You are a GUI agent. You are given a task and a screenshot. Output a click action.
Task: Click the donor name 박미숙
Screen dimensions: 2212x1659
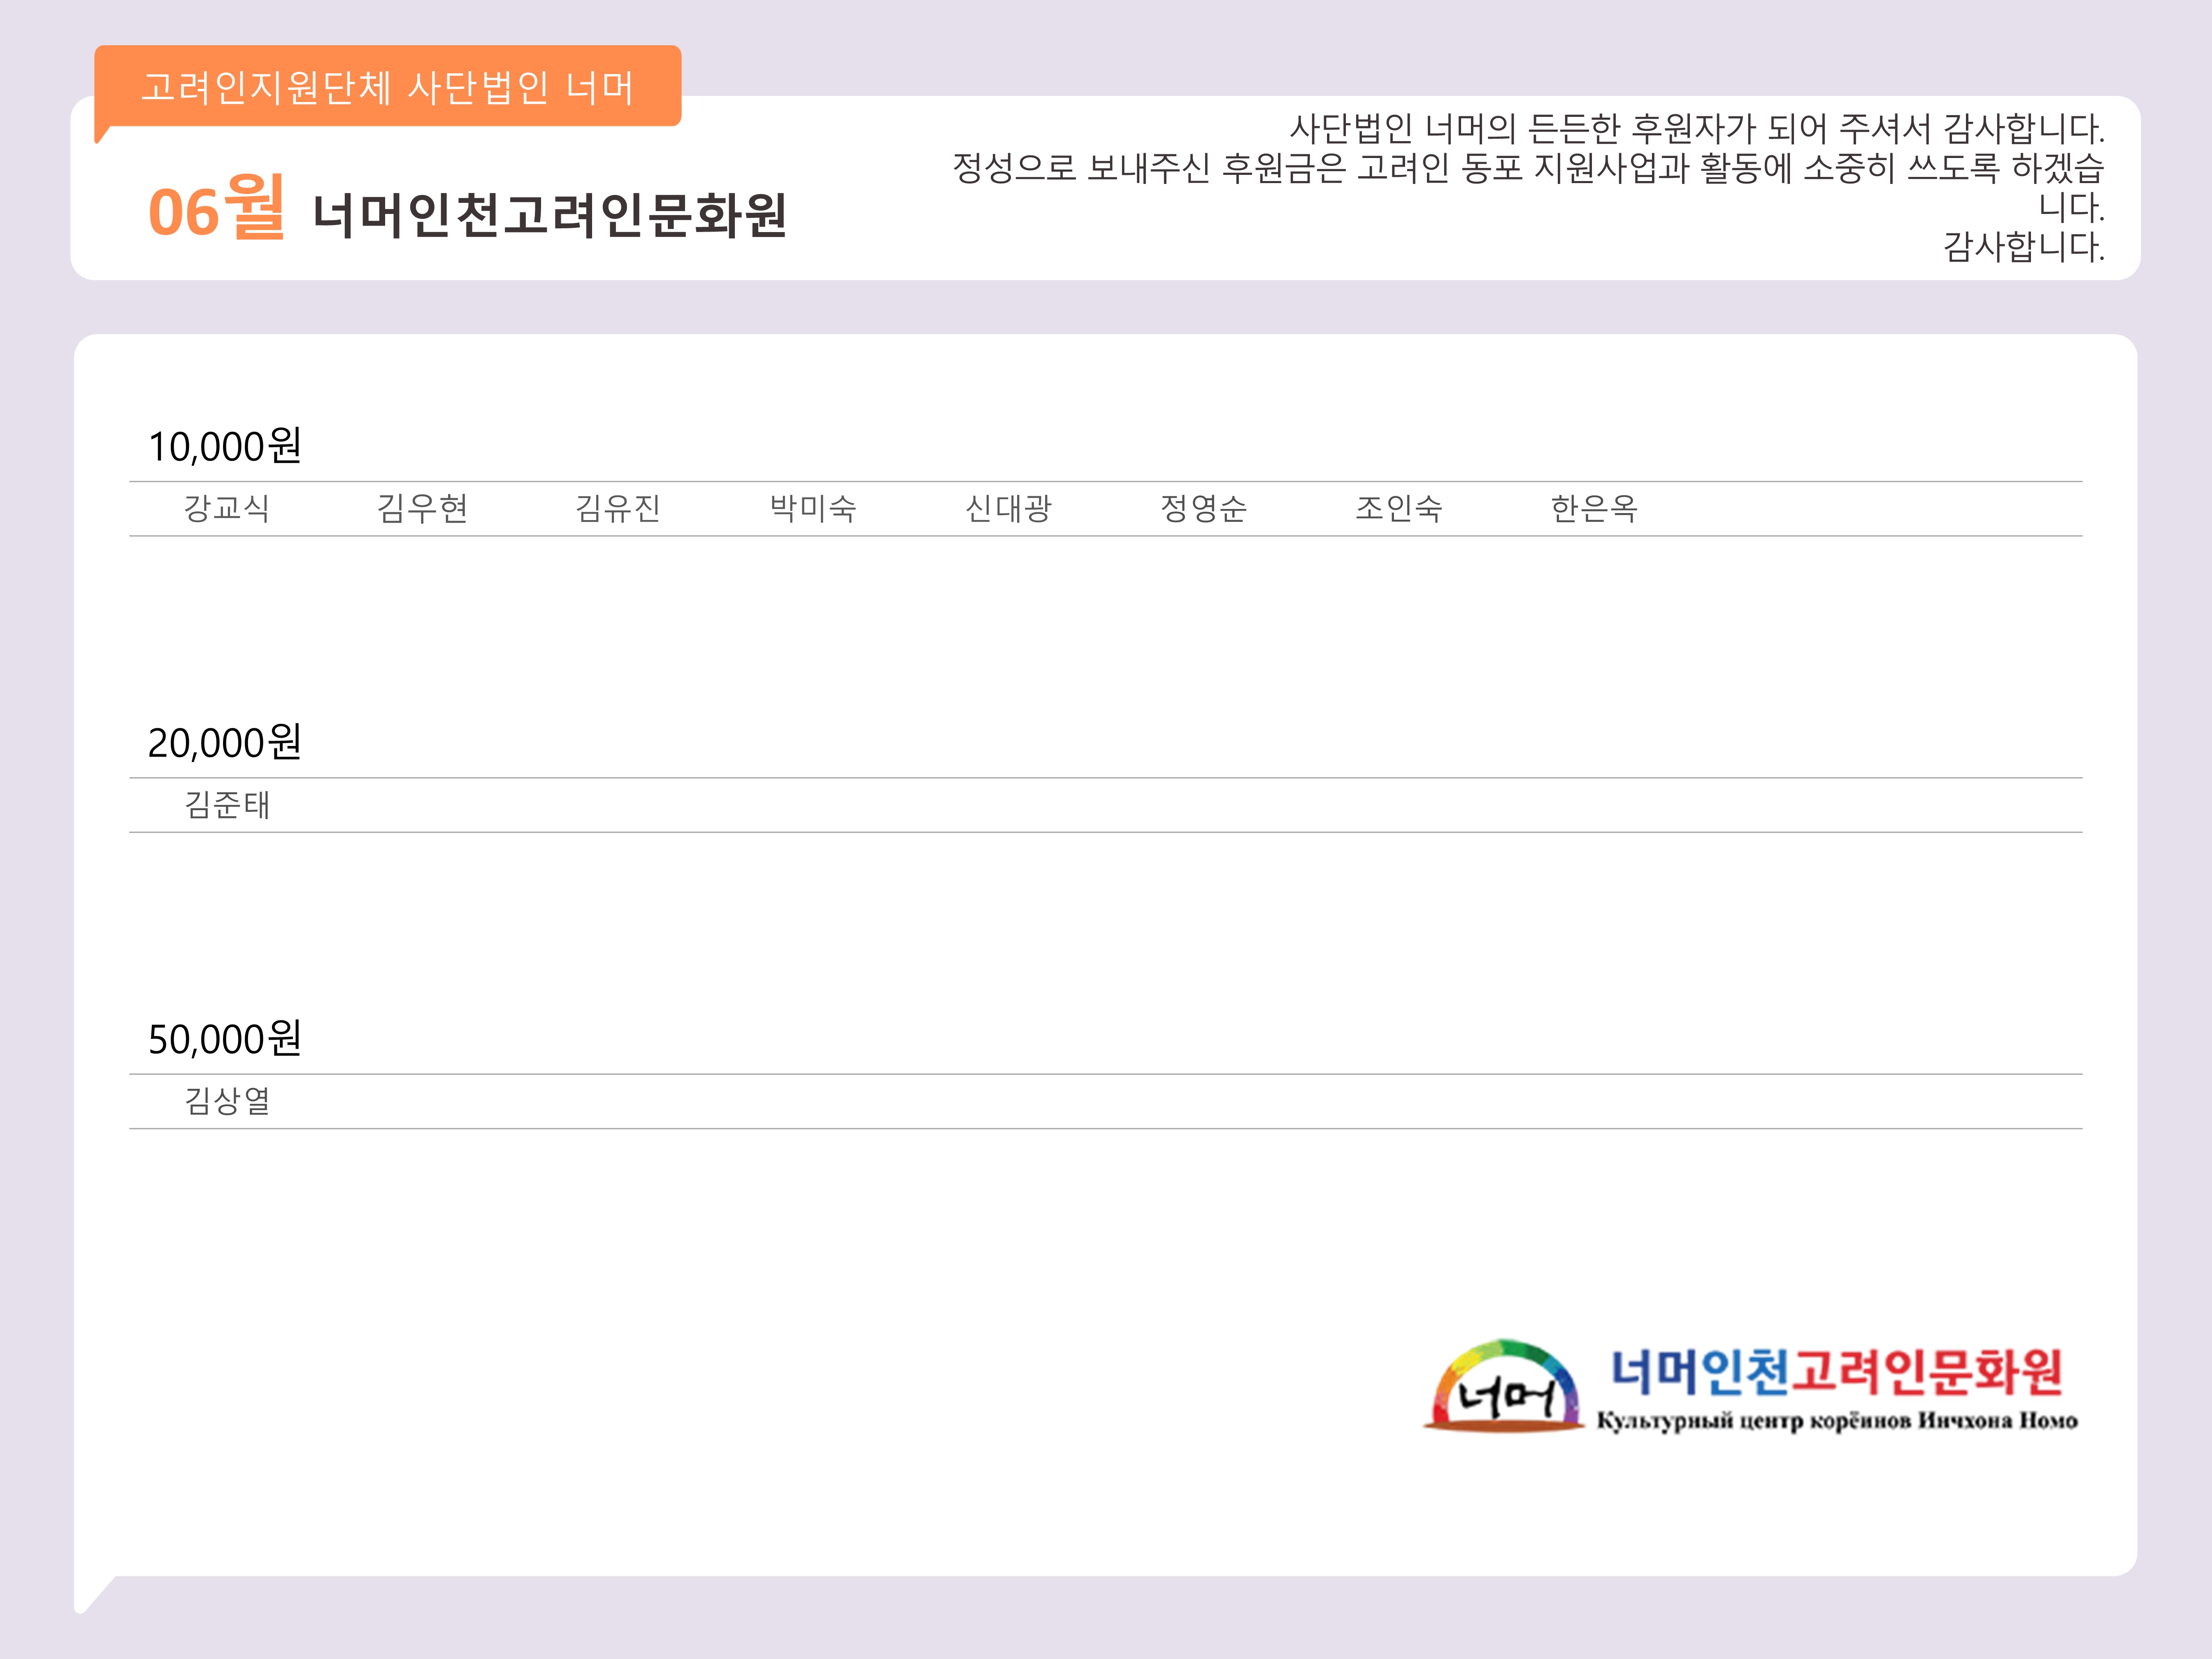(813, 509)
